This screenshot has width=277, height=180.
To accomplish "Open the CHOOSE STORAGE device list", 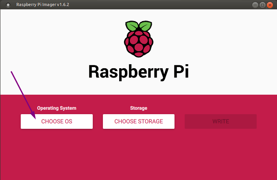I will pos(138,121).
